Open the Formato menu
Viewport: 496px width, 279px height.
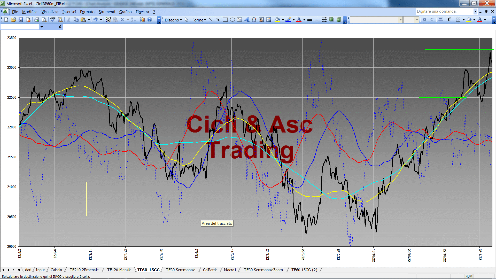pyautogui.click(x=87, y=12)
